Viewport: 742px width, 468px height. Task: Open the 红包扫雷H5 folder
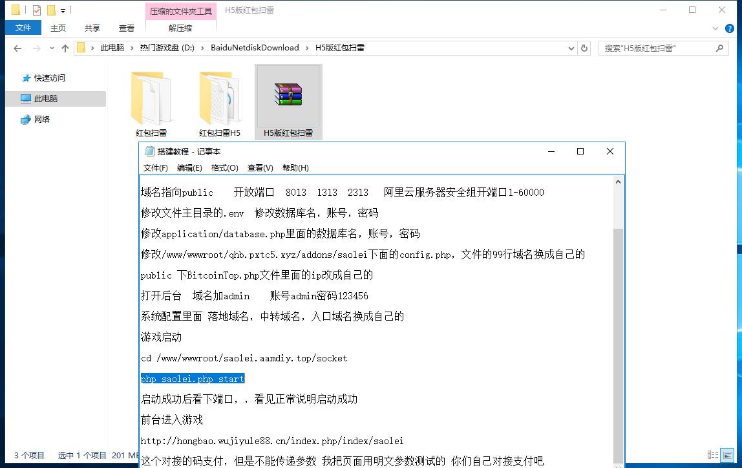click(220, 103)
